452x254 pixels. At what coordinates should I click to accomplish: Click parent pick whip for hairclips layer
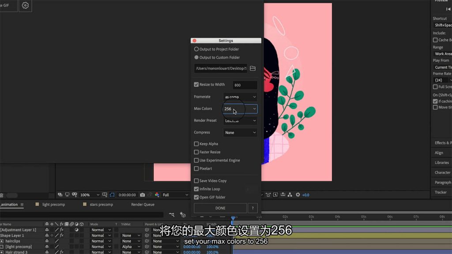tap(147, 241)
